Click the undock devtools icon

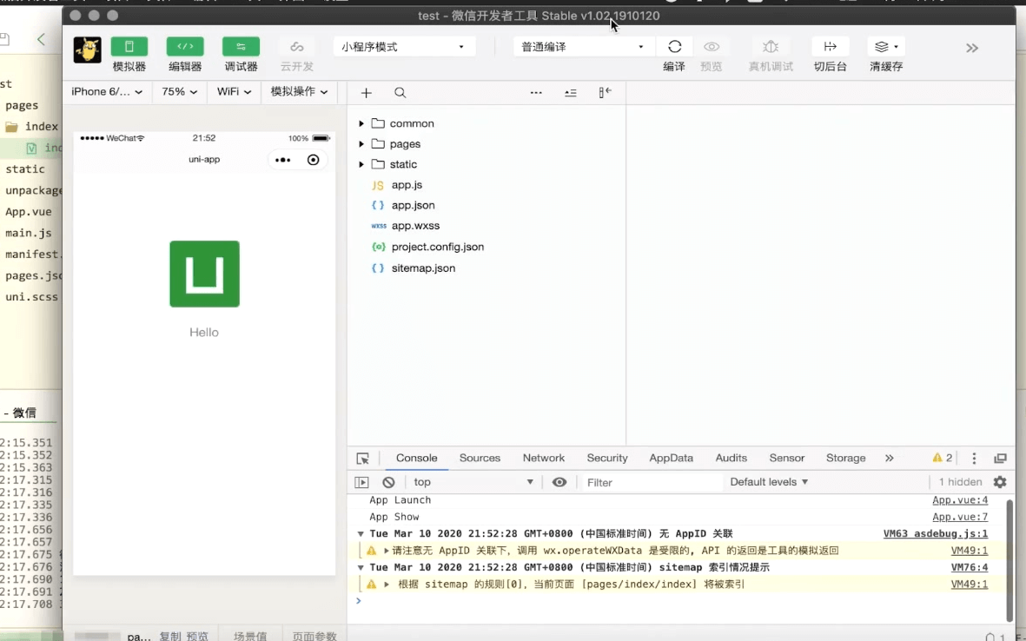tap(1000, 459)
